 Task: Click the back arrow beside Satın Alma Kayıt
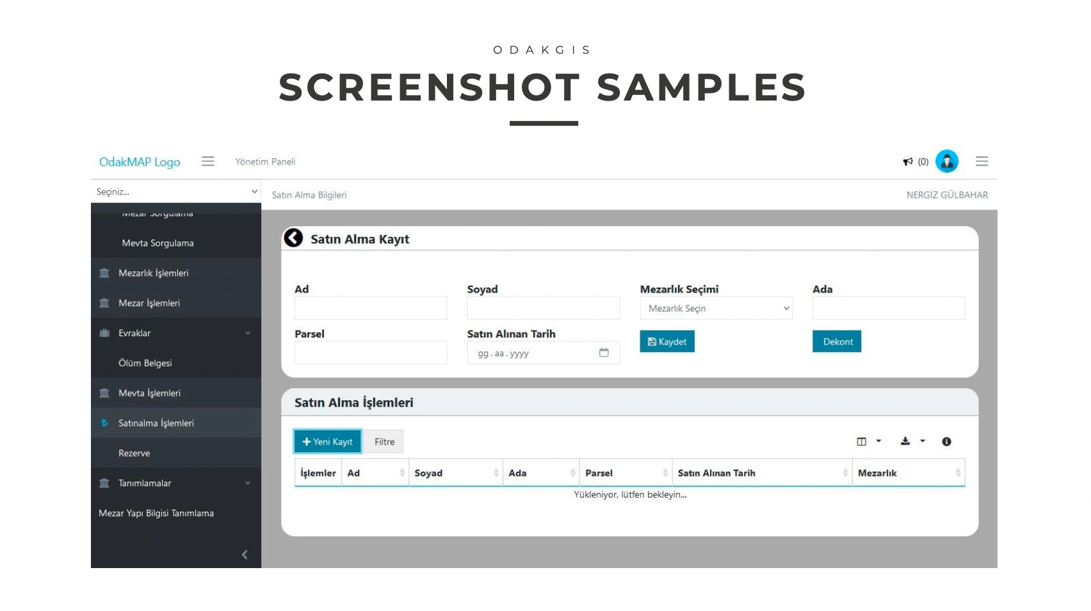pos(293,238)
